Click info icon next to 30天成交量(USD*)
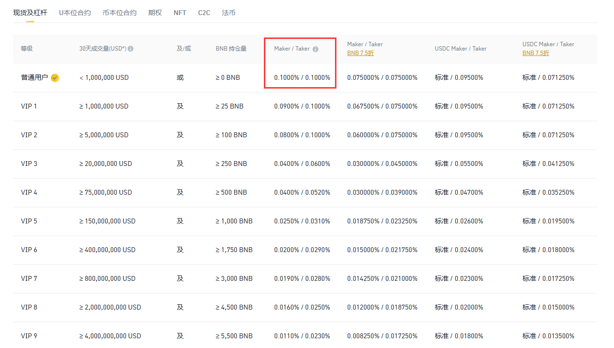The image size is (614, 348). (130, 49)
